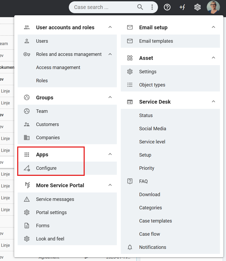Screen dimensions: 226x261
Task: Collapse the User accounts and roles section
Action: pyautogui.click(x=110, y=27)
